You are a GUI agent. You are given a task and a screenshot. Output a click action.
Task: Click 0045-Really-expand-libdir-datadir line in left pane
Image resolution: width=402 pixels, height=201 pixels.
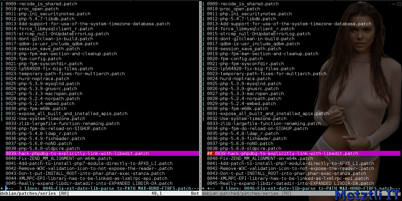89,183
